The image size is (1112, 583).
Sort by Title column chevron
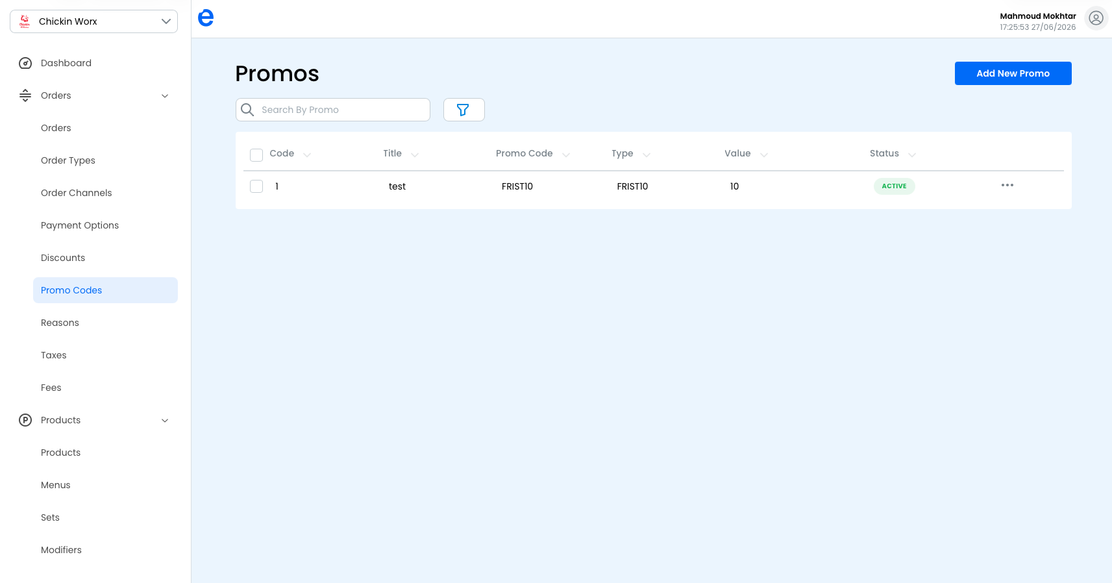click(415, 155)
